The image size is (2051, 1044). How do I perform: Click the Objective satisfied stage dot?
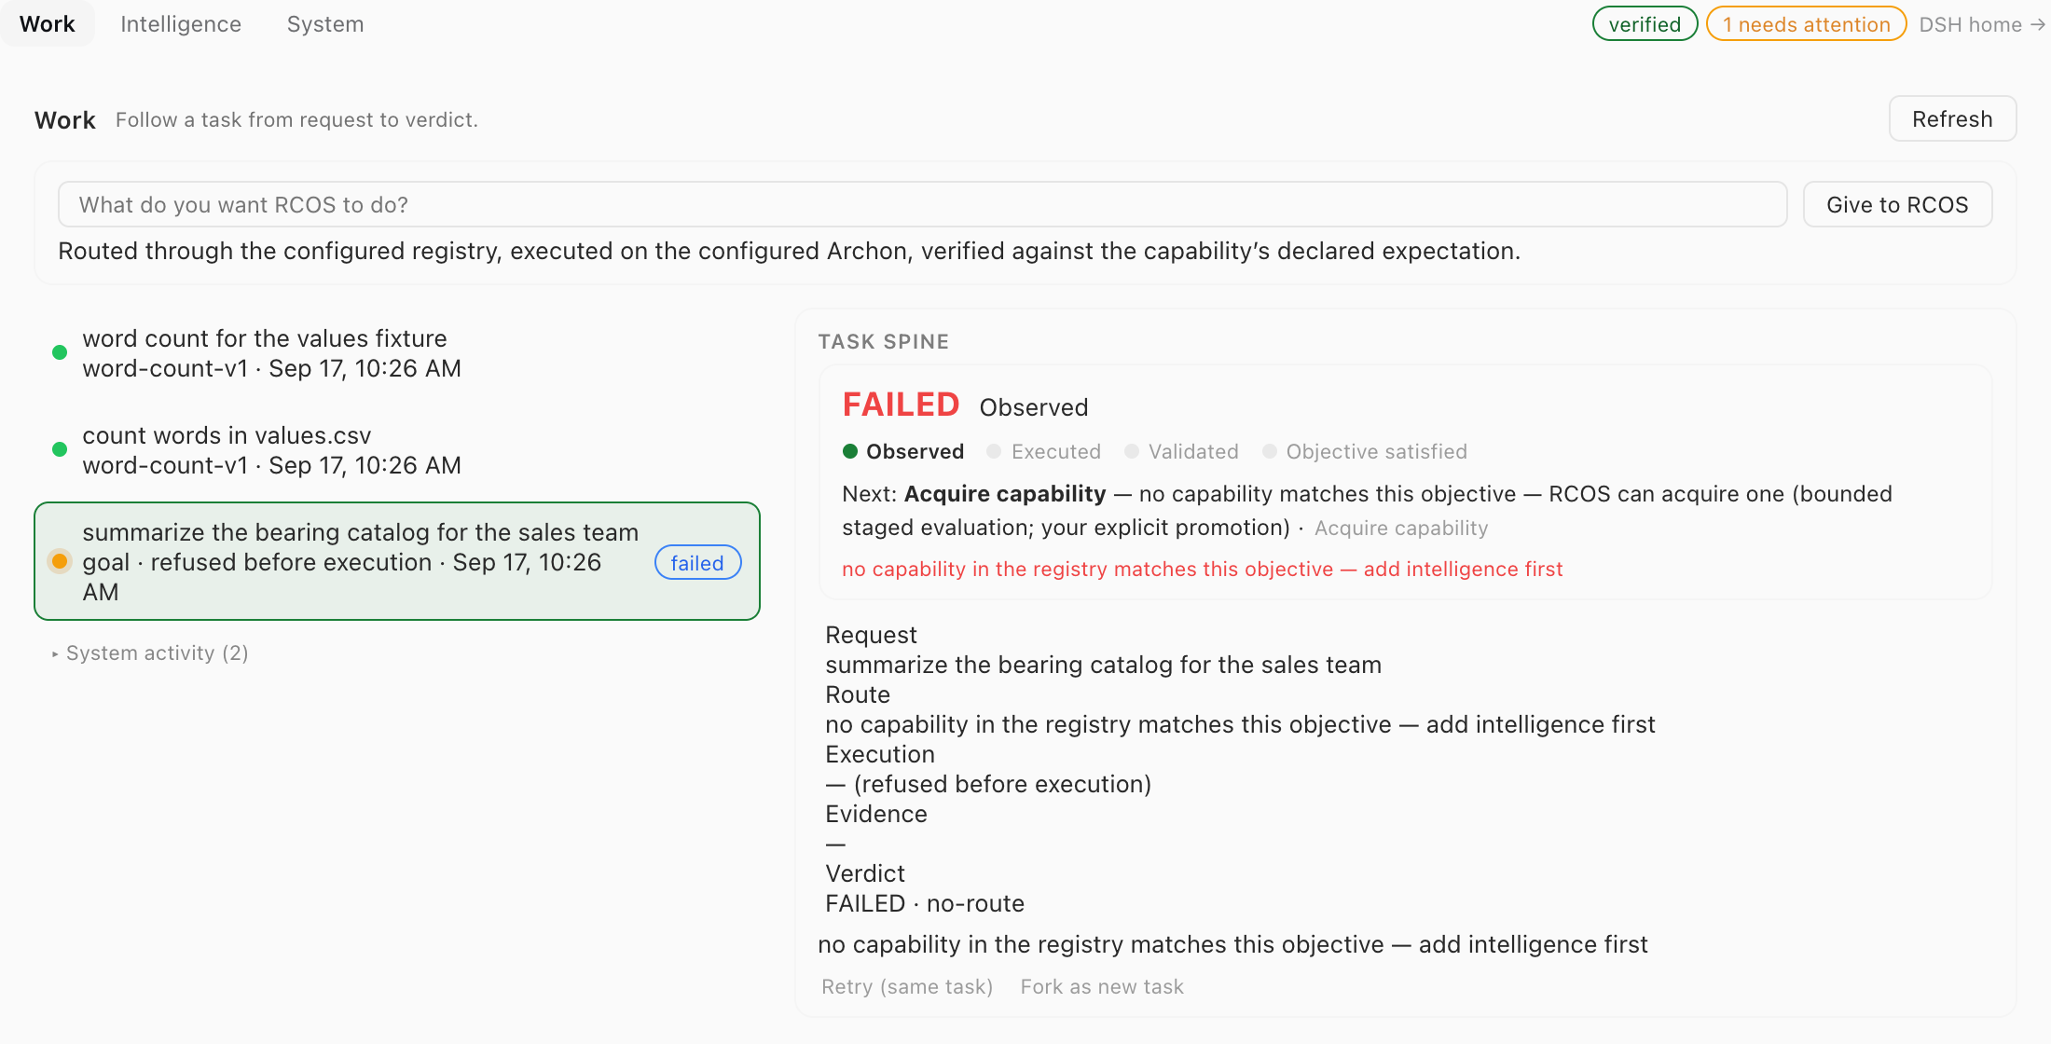(1269, 451)
